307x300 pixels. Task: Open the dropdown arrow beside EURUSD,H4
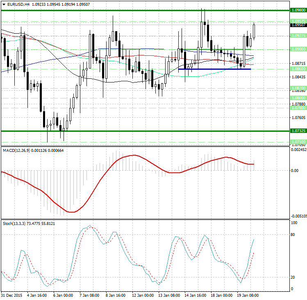(x=3, y=4)
